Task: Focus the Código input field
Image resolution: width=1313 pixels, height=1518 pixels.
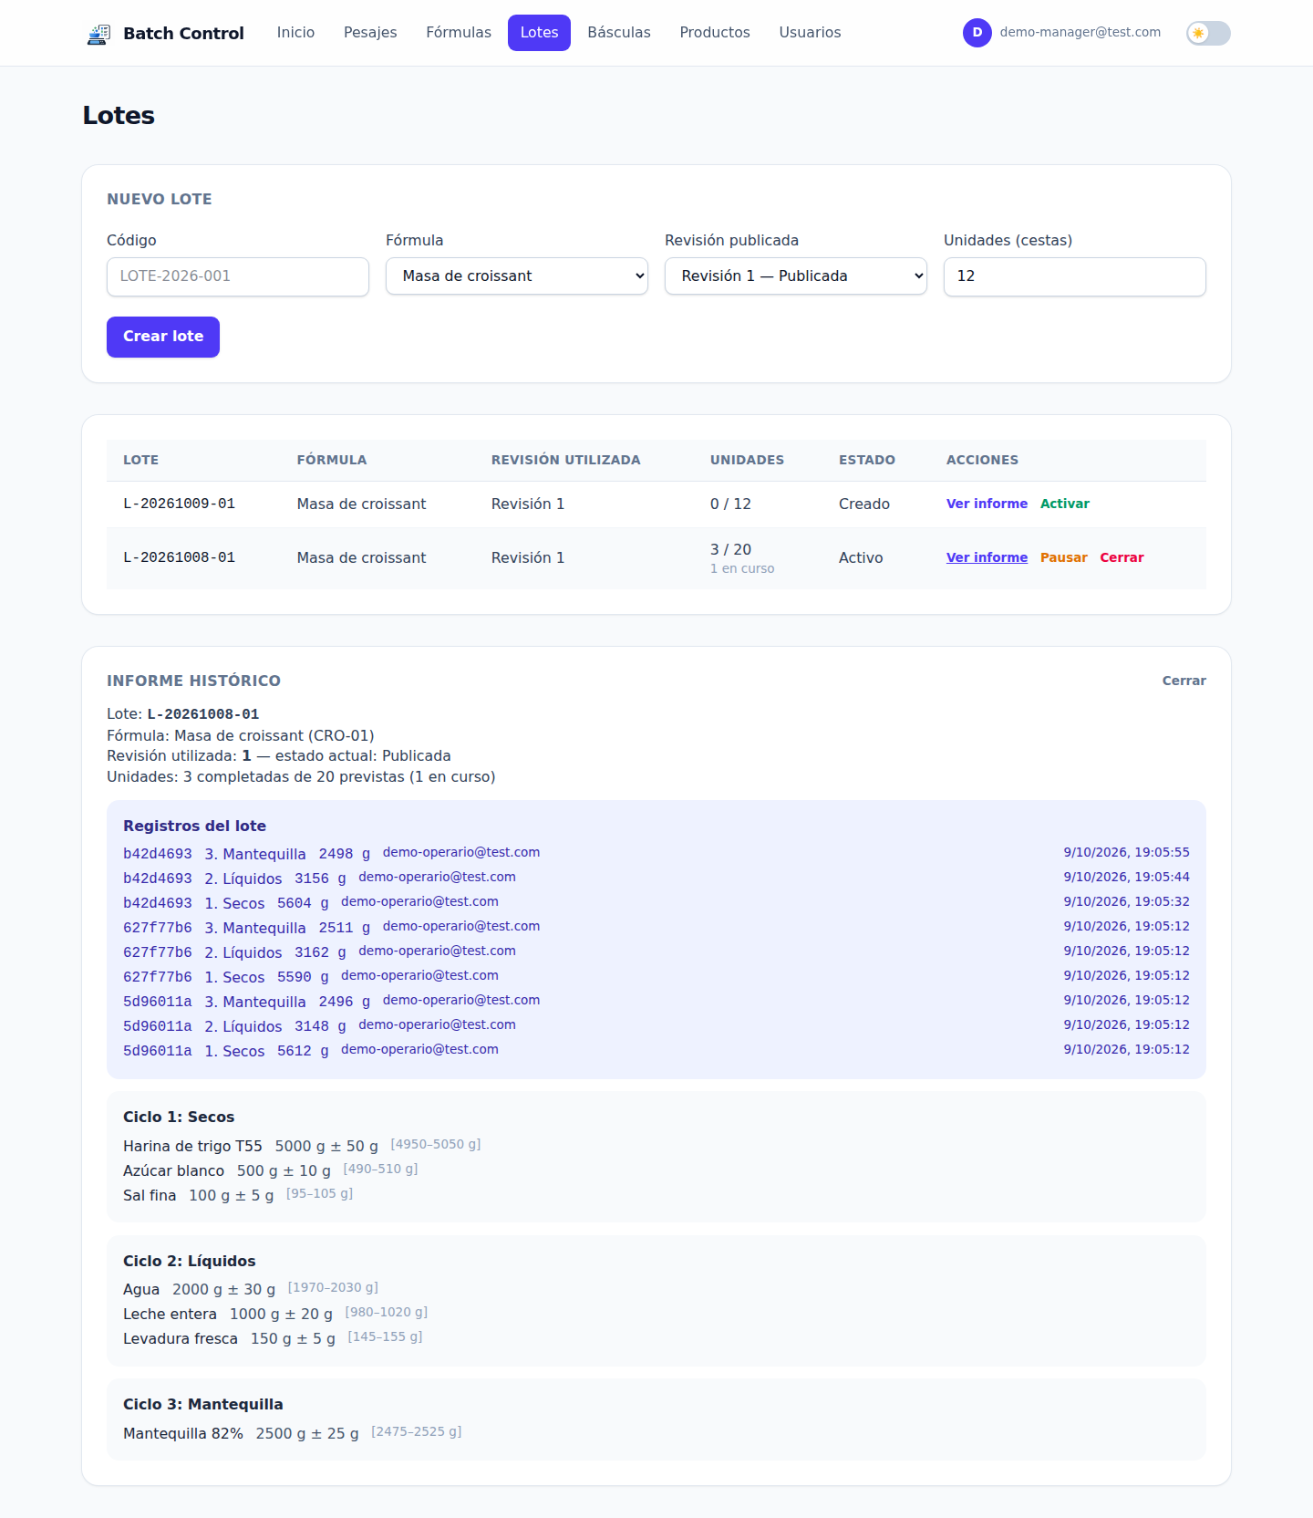Action: (x=238, y=276)
